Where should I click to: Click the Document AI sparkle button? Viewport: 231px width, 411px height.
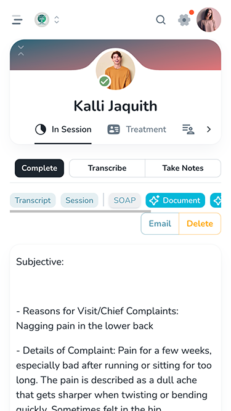175,200
